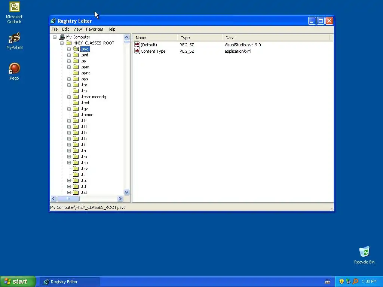Open the Favorites menu

pyautogui.click(x=95, y=29)
